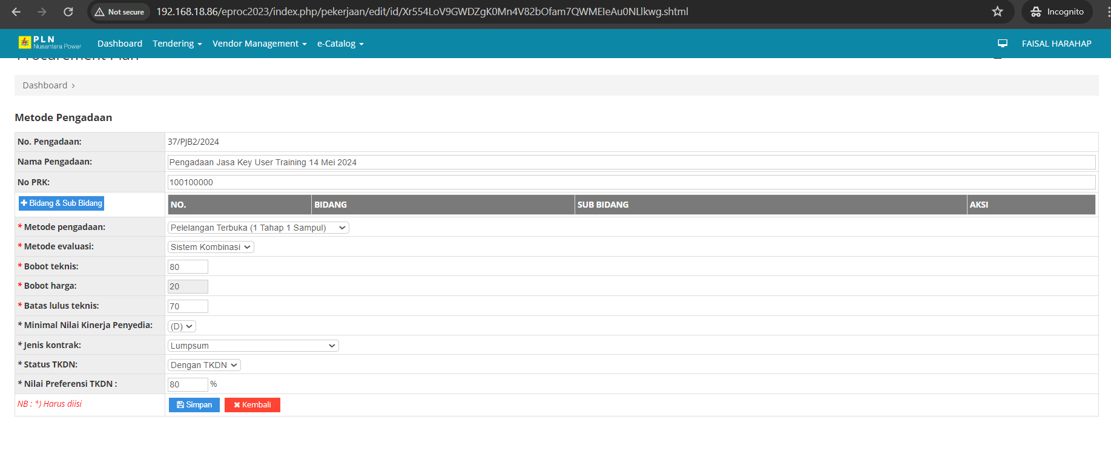Image resolution: width=1111 pixels, height=474 pixels.
Task: Click the Not secure warning icon
Action: [x=100, y=12]
